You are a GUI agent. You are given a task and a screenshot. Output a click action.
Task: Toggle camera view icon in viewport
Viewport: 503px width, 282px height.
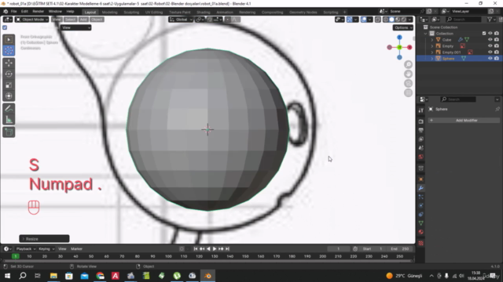408,84
